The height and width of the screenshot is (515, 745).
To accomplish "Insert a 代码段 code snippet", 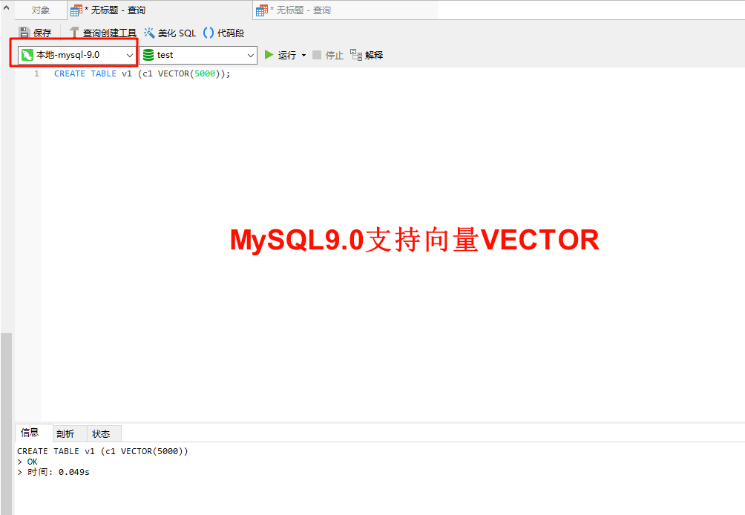I will tap(223, 33).
